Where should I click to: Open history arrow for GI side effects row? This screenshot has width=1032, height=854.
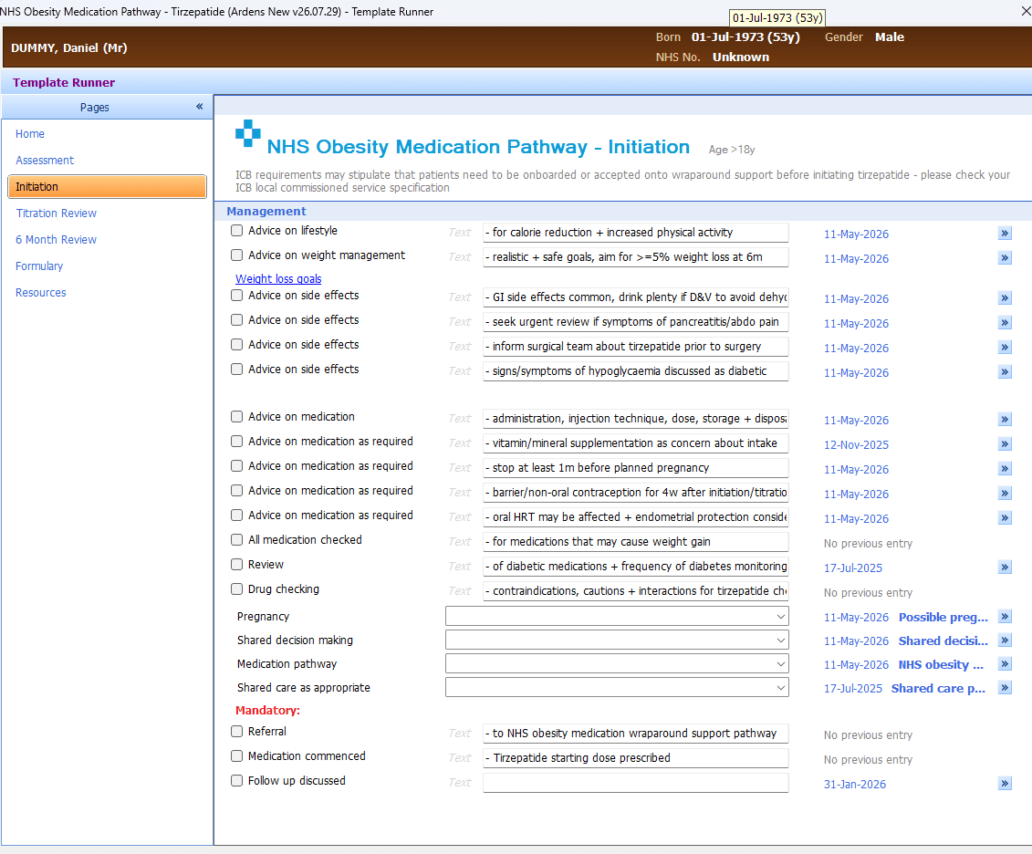tap(1005, 298)
